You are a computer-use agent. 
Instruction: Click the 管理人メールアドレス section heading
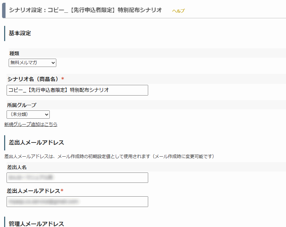pyautogui.click(x=36, y=224)
